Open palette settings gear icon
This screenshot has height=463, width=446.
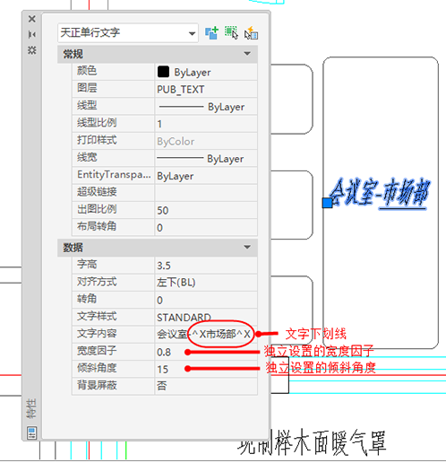32,50
